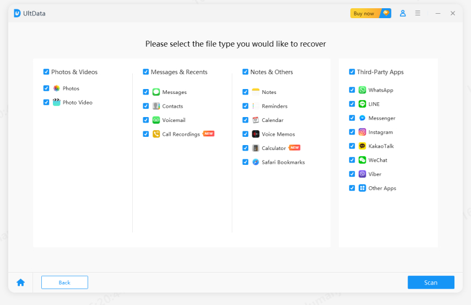Toggle the Voicemail checkbox
Screen dimensions: 471x305
point(145,120)
